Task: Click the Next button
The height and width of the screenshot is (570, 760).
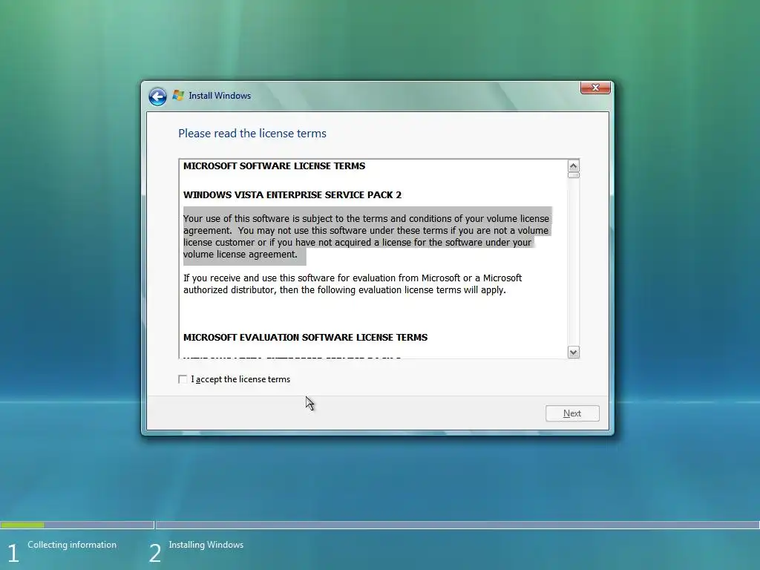Action: (572, 413)
